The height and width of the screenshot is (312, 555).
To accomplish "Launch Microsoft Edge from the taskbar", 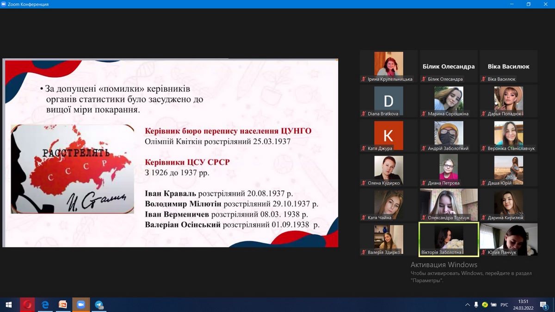I will [x=45, y=305].
